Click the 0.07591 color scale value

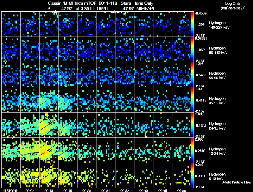pos(201,38)
